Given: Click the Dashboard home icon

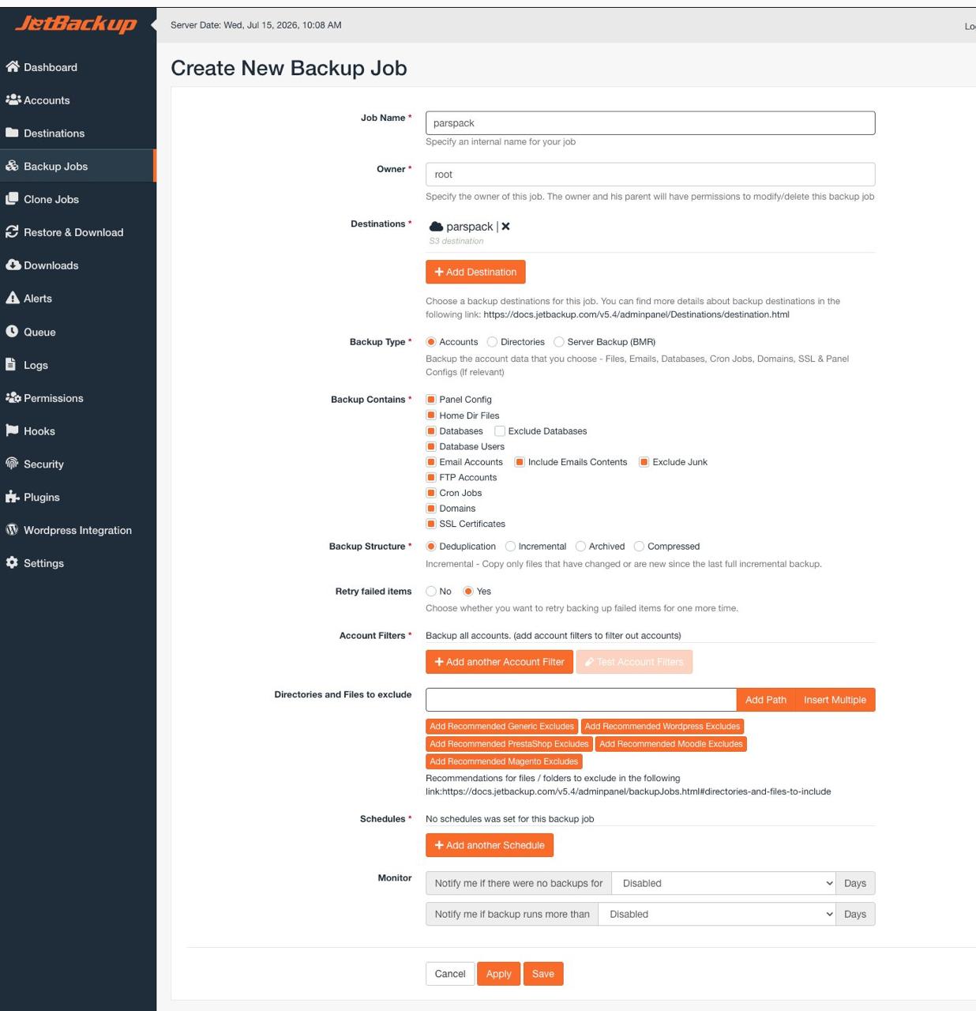Looking at the screenshot, I should pyautogui.click(x=12, y=67).
